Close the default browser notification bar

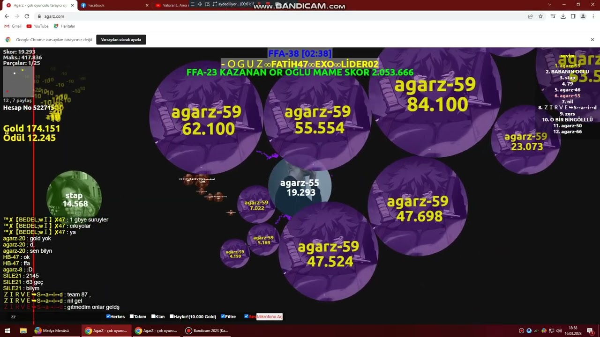click(592, 40)
